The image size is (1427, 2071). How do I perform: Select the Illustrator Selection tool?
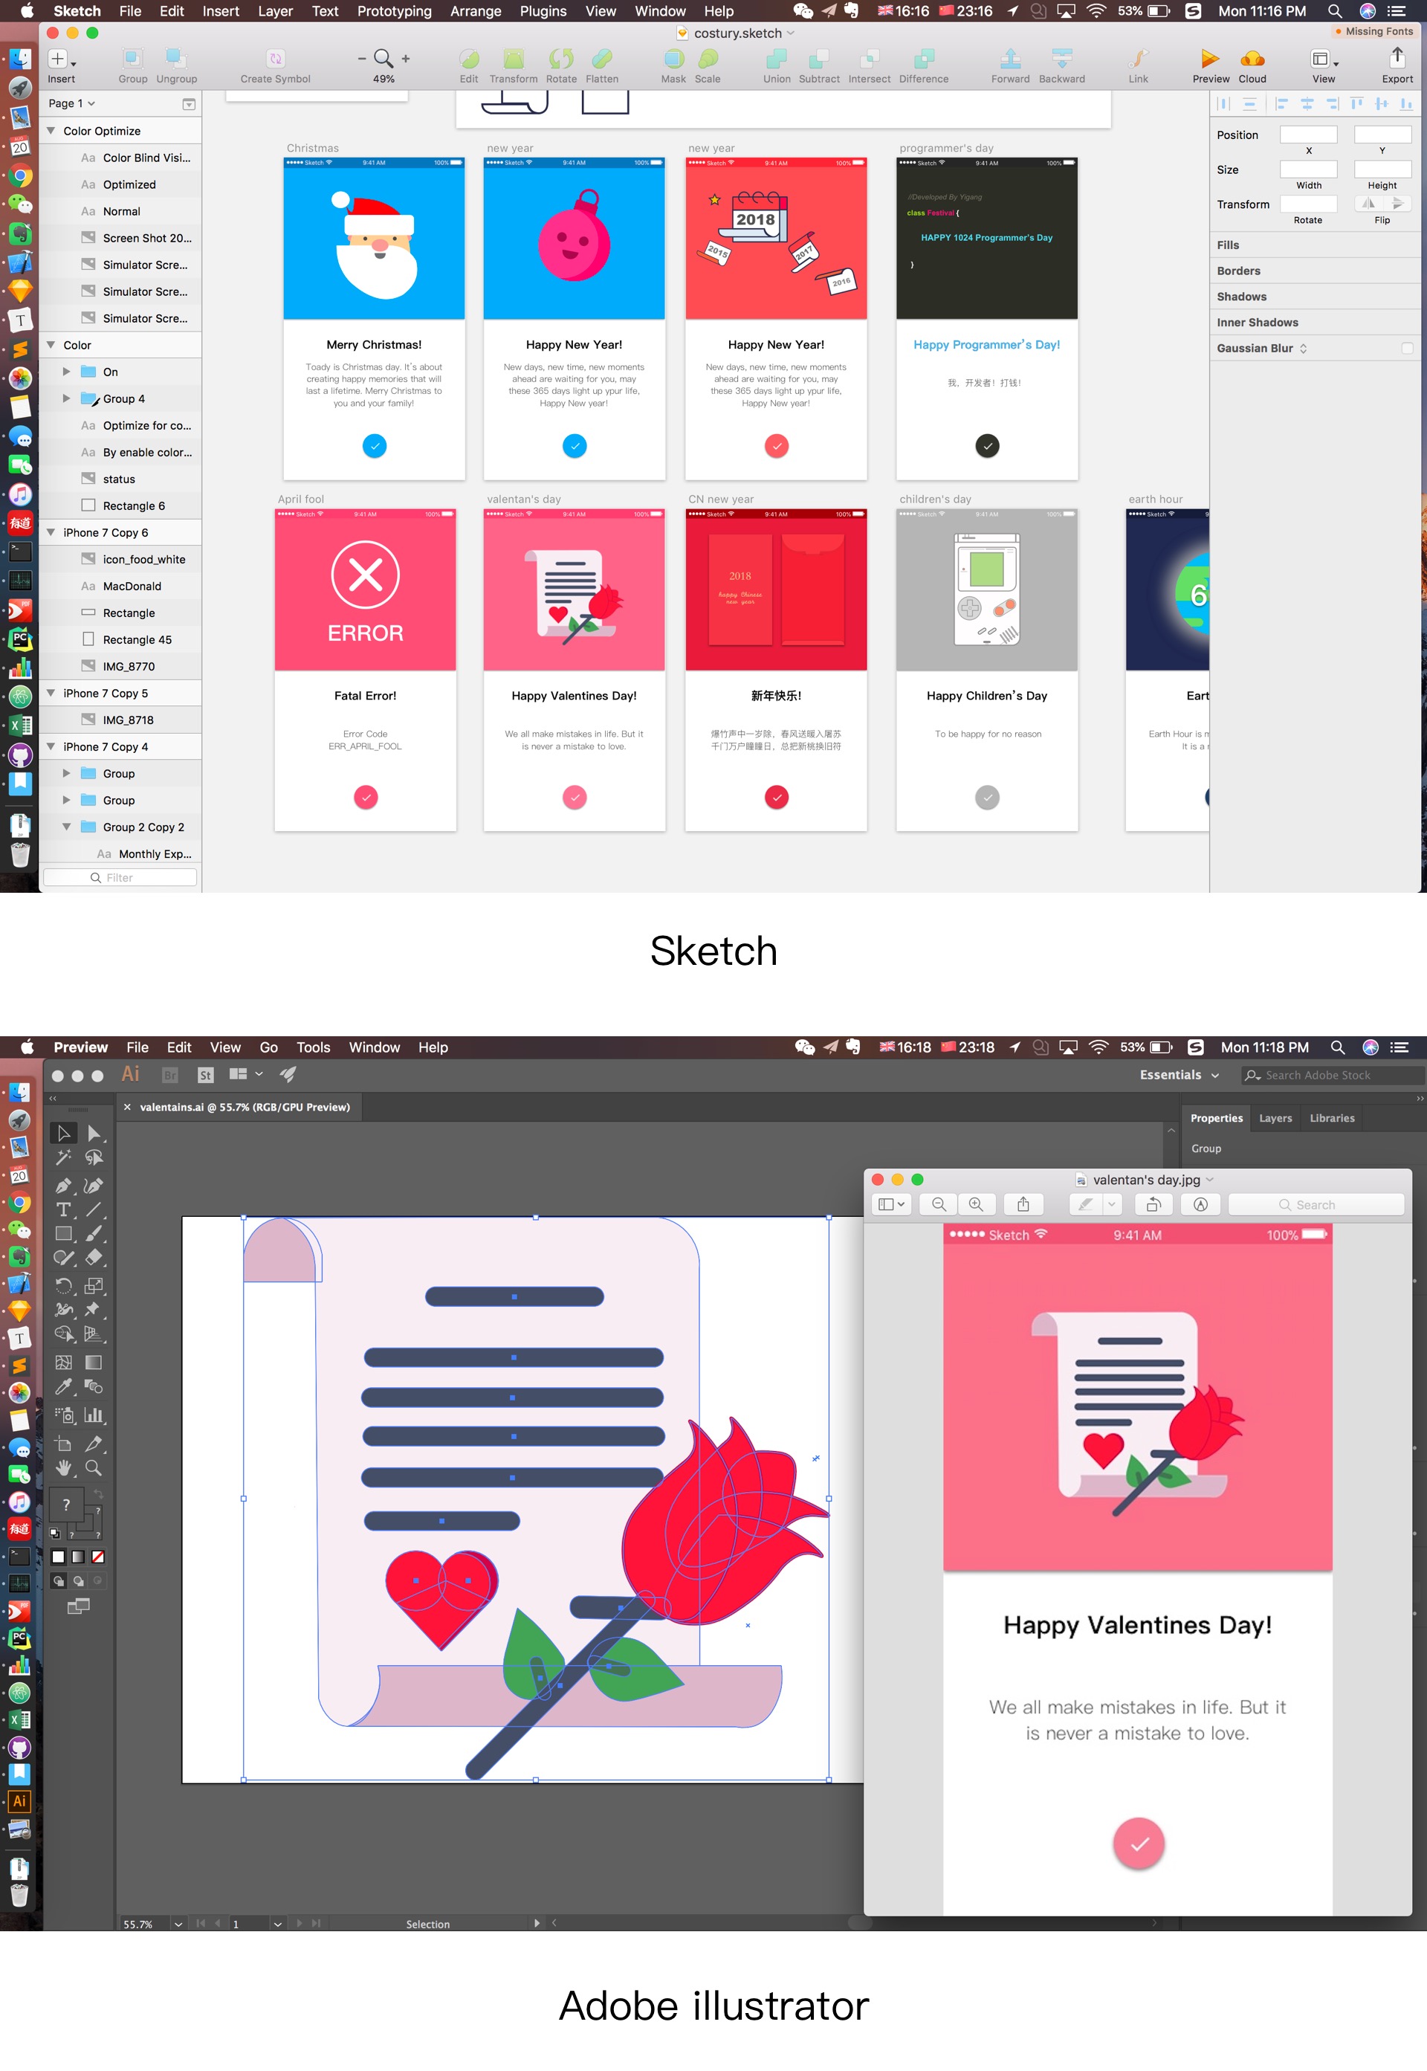tap(63, 1133)
